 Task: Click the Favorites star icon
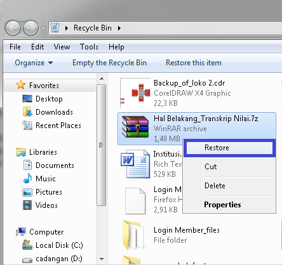20,85
